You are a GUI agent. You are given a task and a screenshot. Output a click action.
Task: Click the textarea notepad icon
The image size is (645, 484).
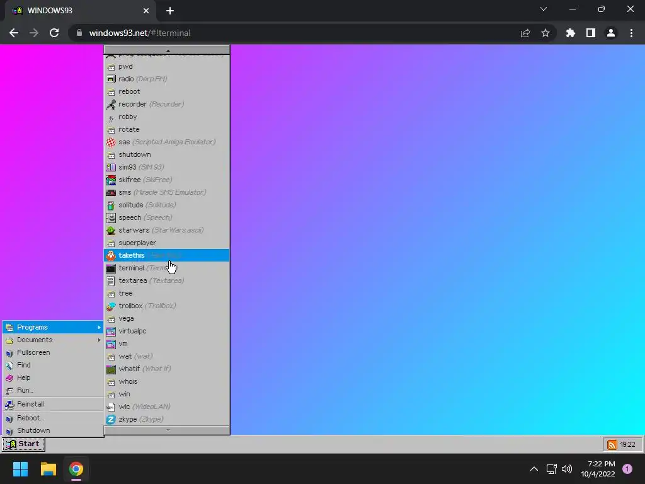tap(111, 280)
